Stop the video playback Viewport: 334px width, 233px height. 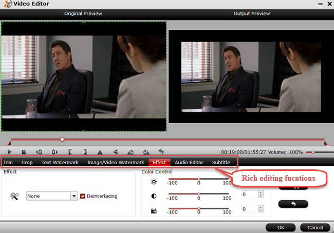pyautogui.click(x=24, y=152)
